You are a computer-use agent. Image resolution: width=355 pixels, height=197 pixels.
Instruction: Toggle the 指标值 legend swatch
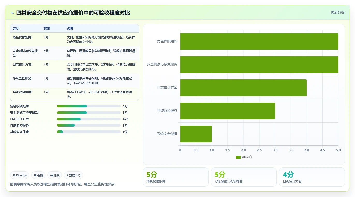pyautogui.click(x=238, y=157)
